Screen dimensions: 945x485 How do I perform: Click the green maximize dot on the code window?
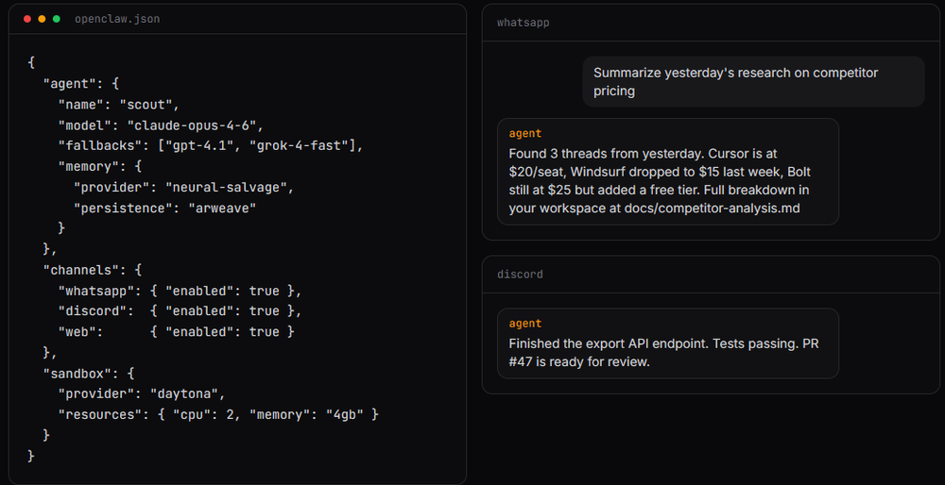[x=57, y=19]
